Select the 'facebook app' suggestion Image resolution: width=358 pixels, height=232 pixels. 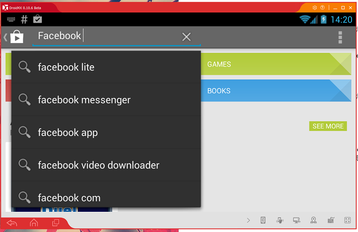tap(106, 132)
